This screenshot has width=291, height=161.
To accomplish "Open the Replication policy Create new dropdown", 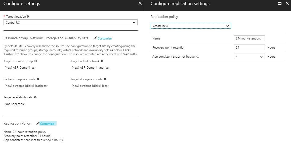I will tap(191, 26).
